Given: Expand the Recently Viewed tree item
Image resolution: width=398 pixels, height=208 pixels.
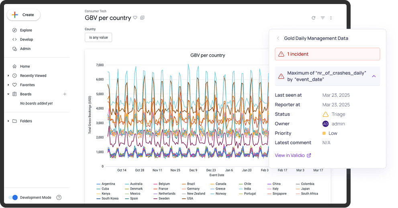Looking at the screenshot, I should (9, 75).
